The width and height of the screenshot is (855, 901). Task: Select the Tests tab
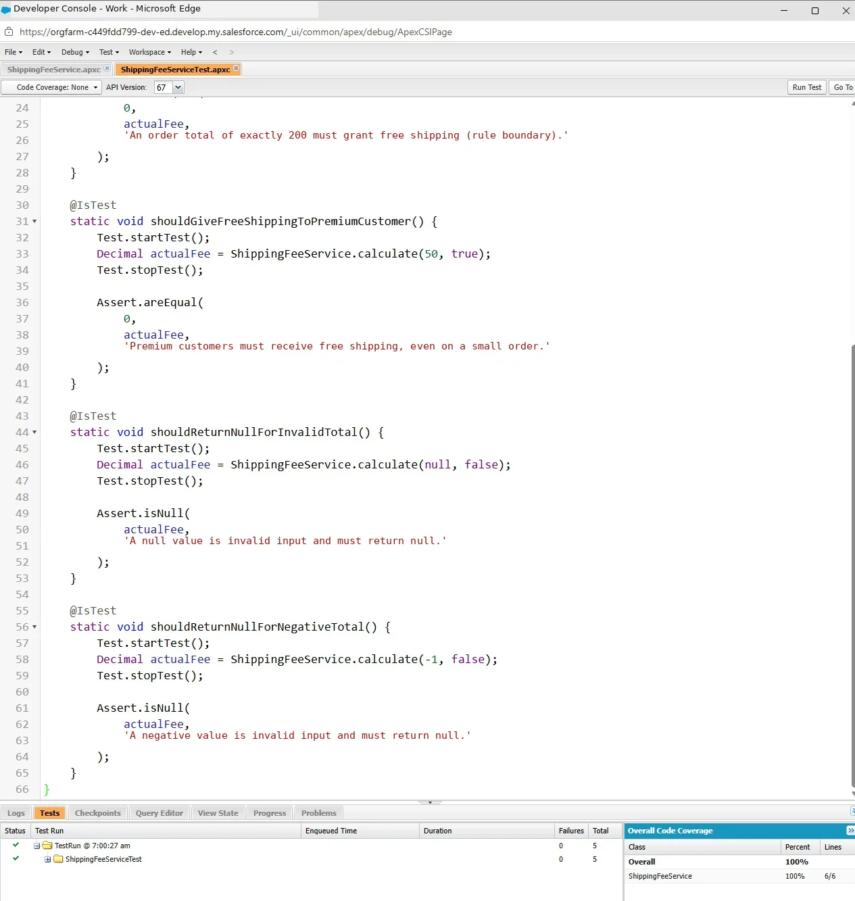(x=49, y=813)
